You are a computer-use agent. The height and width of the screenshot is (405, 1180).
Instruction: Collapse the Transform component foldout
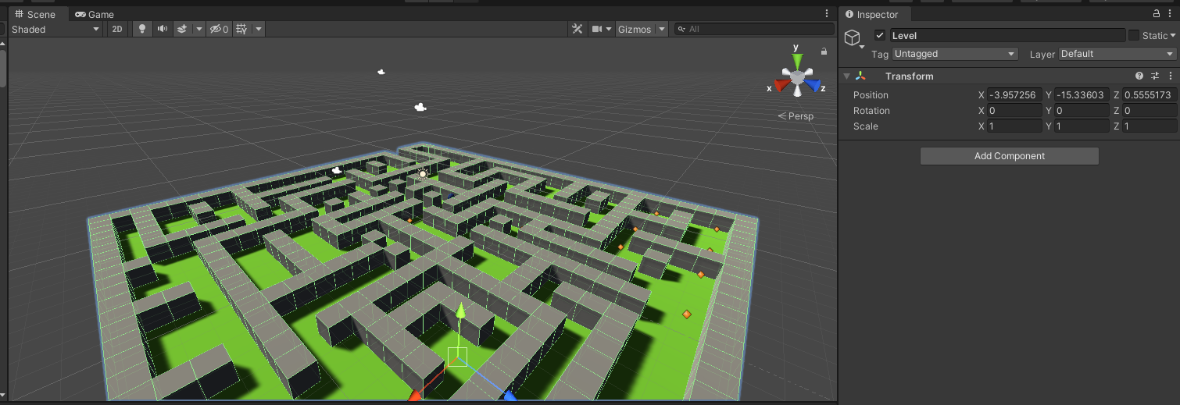tap(847, 76)
